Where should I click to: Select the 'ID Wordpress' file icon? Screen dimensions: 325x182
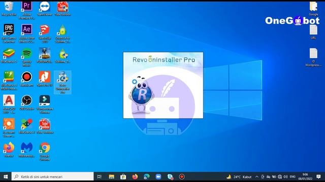(x=313, y=57)
